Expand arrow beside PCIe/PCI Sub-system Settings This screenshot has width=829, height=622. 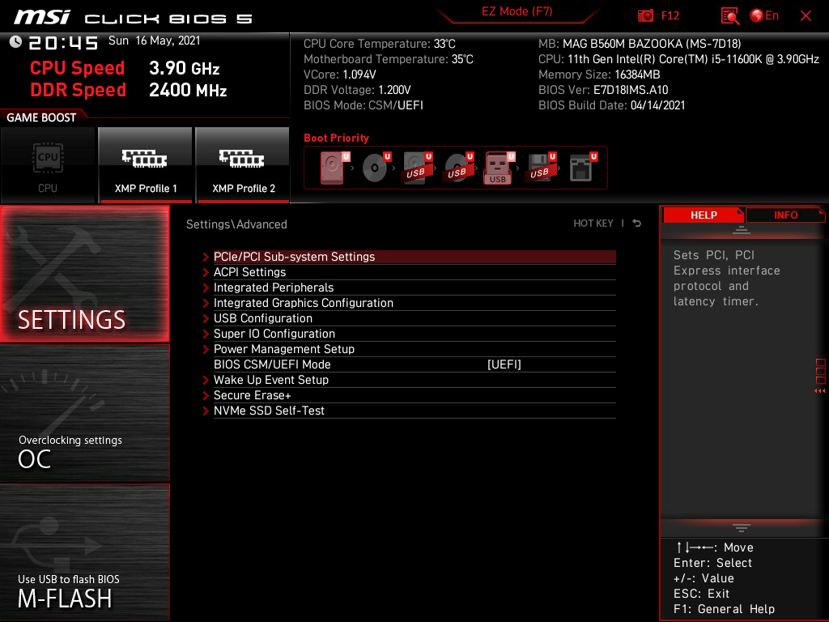[206, 257]
